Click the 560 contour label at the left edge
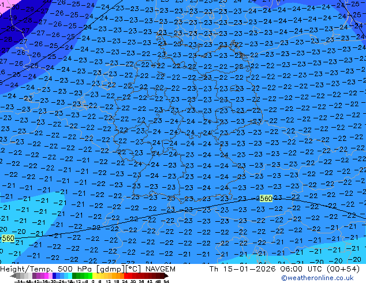Image resolution: width=366 pixels, height=283 pixels. click(8, 239)
